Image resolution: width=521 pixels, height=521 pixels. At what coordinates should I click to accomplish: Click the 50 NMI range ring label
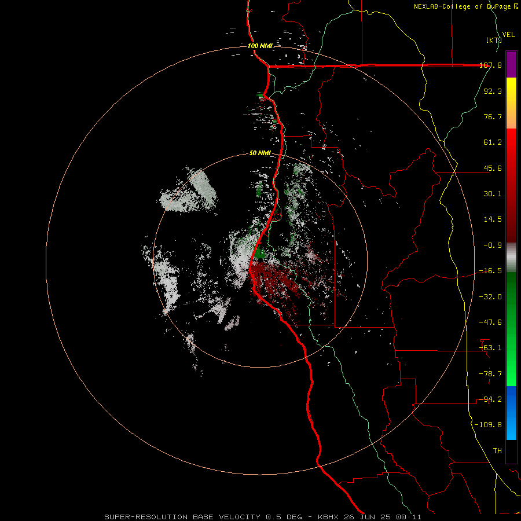pos(260,153)
